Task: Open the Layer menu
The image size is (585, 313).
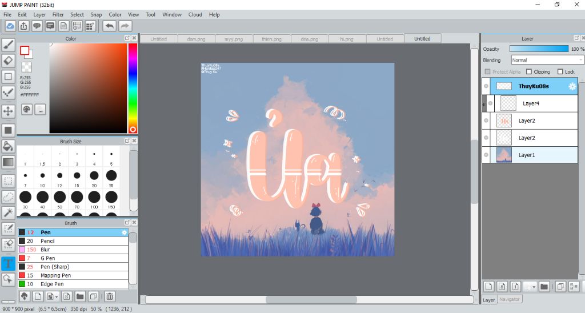Action: 39,14
